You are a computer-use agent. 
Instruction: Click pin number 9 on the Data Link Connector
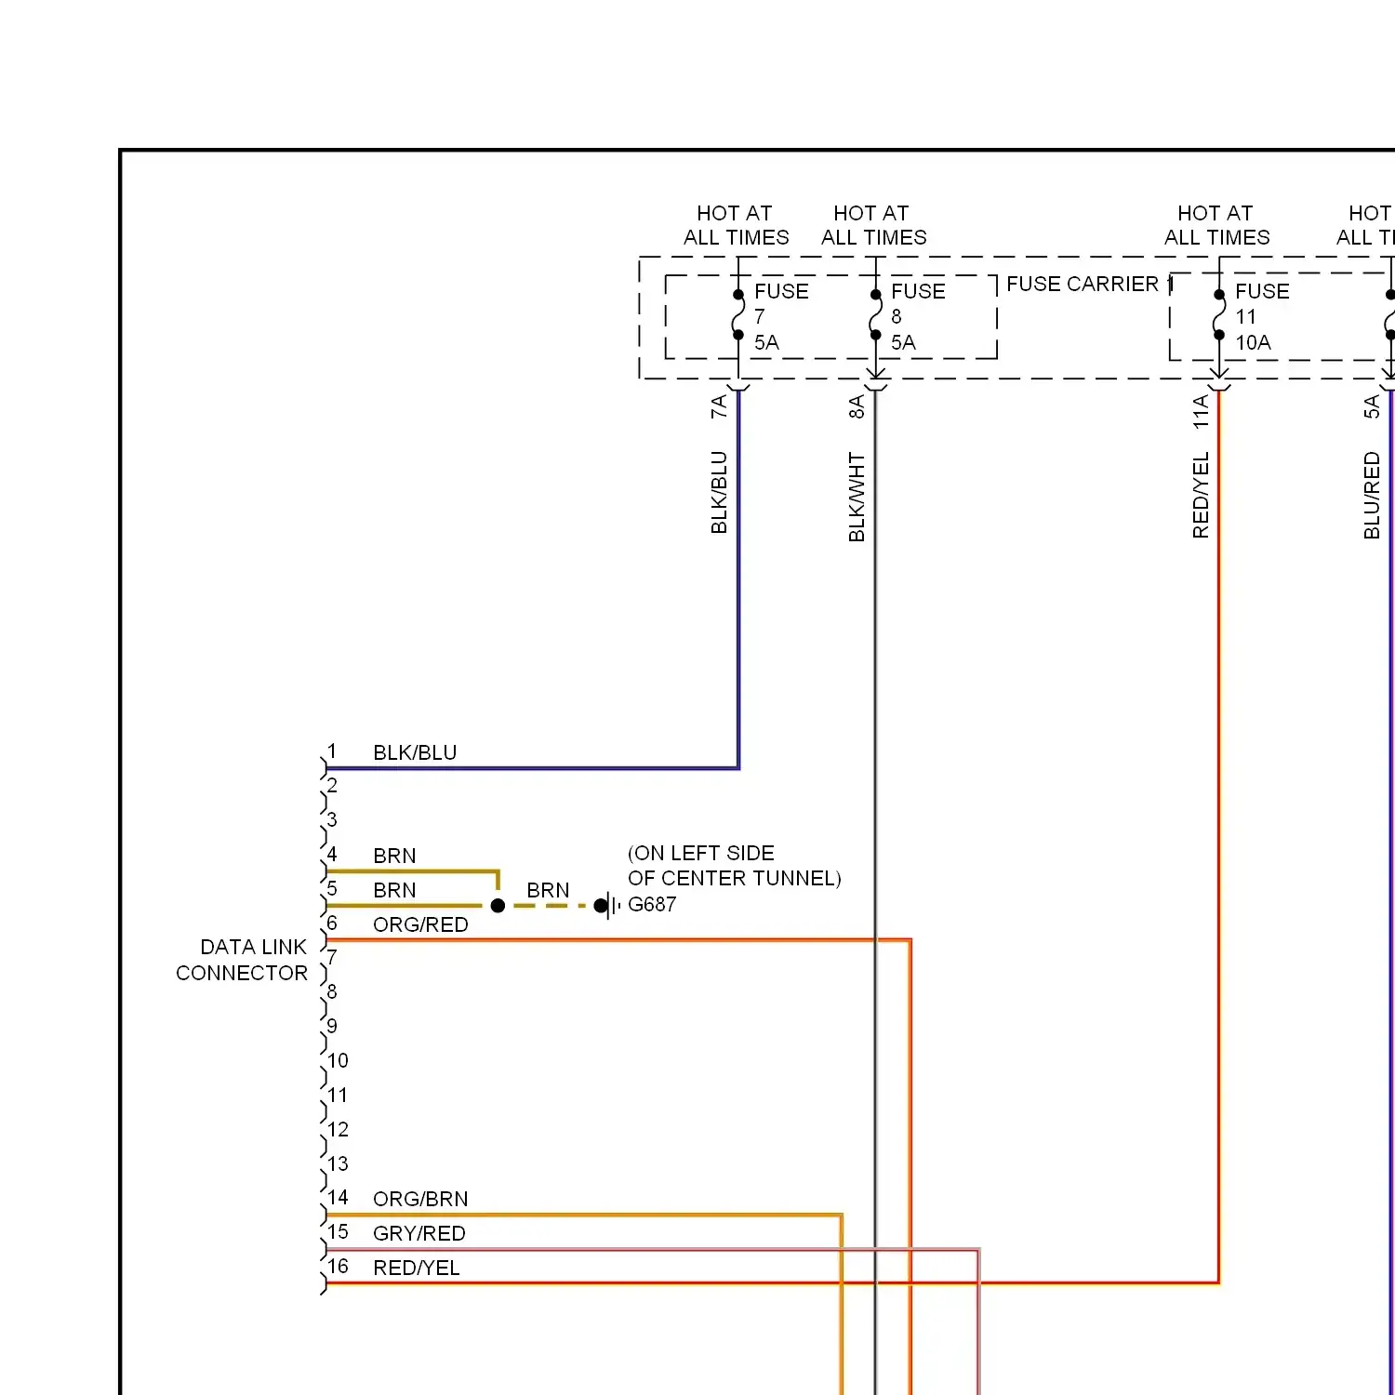click(332, 1027)
